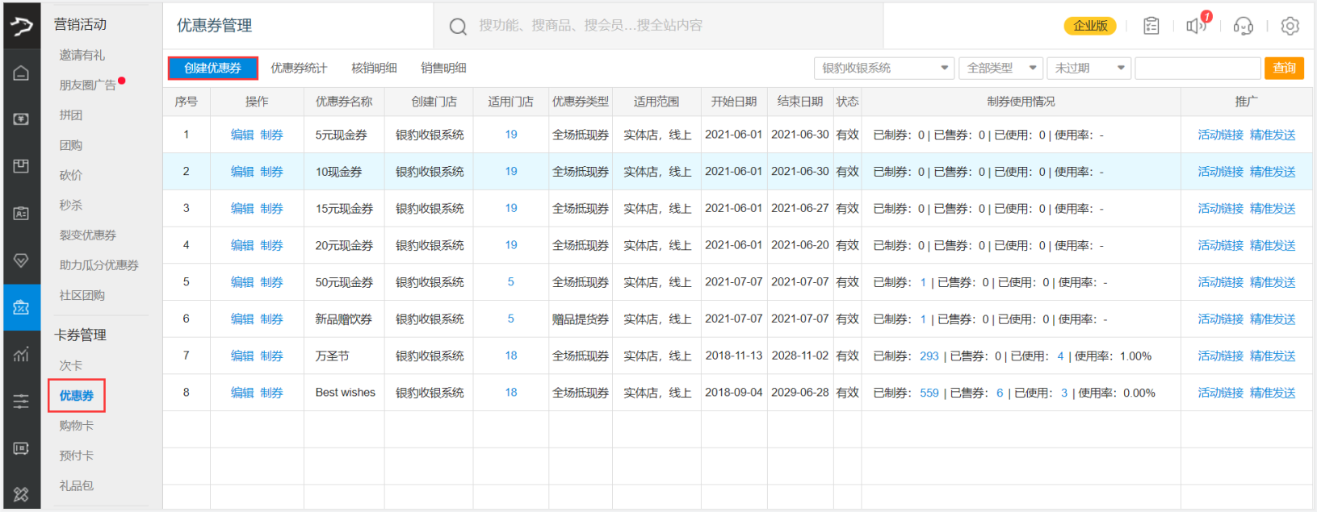The height and width of the screenshot is (512, 1317).
Task: Click 精准发送 for the Best wishes coupon
Action: click(x=1272, y=393)
